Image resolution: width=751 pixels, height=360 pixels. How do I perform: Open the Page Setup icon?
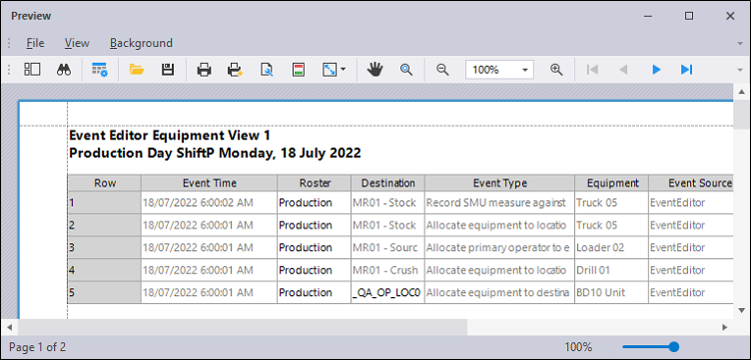[267, 70]
